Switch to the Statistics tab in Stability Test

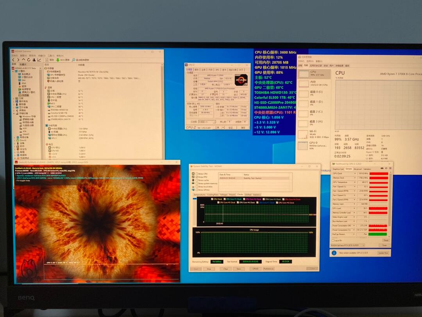coord(257,195)
